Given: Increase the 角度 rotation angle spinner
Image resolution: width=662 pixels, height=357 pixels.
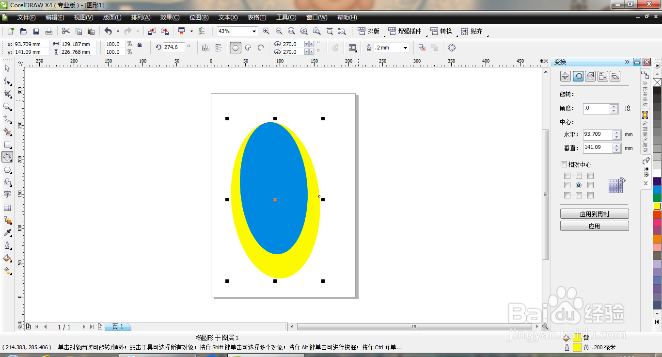Looking at the screenshot, I should [614, 106].
